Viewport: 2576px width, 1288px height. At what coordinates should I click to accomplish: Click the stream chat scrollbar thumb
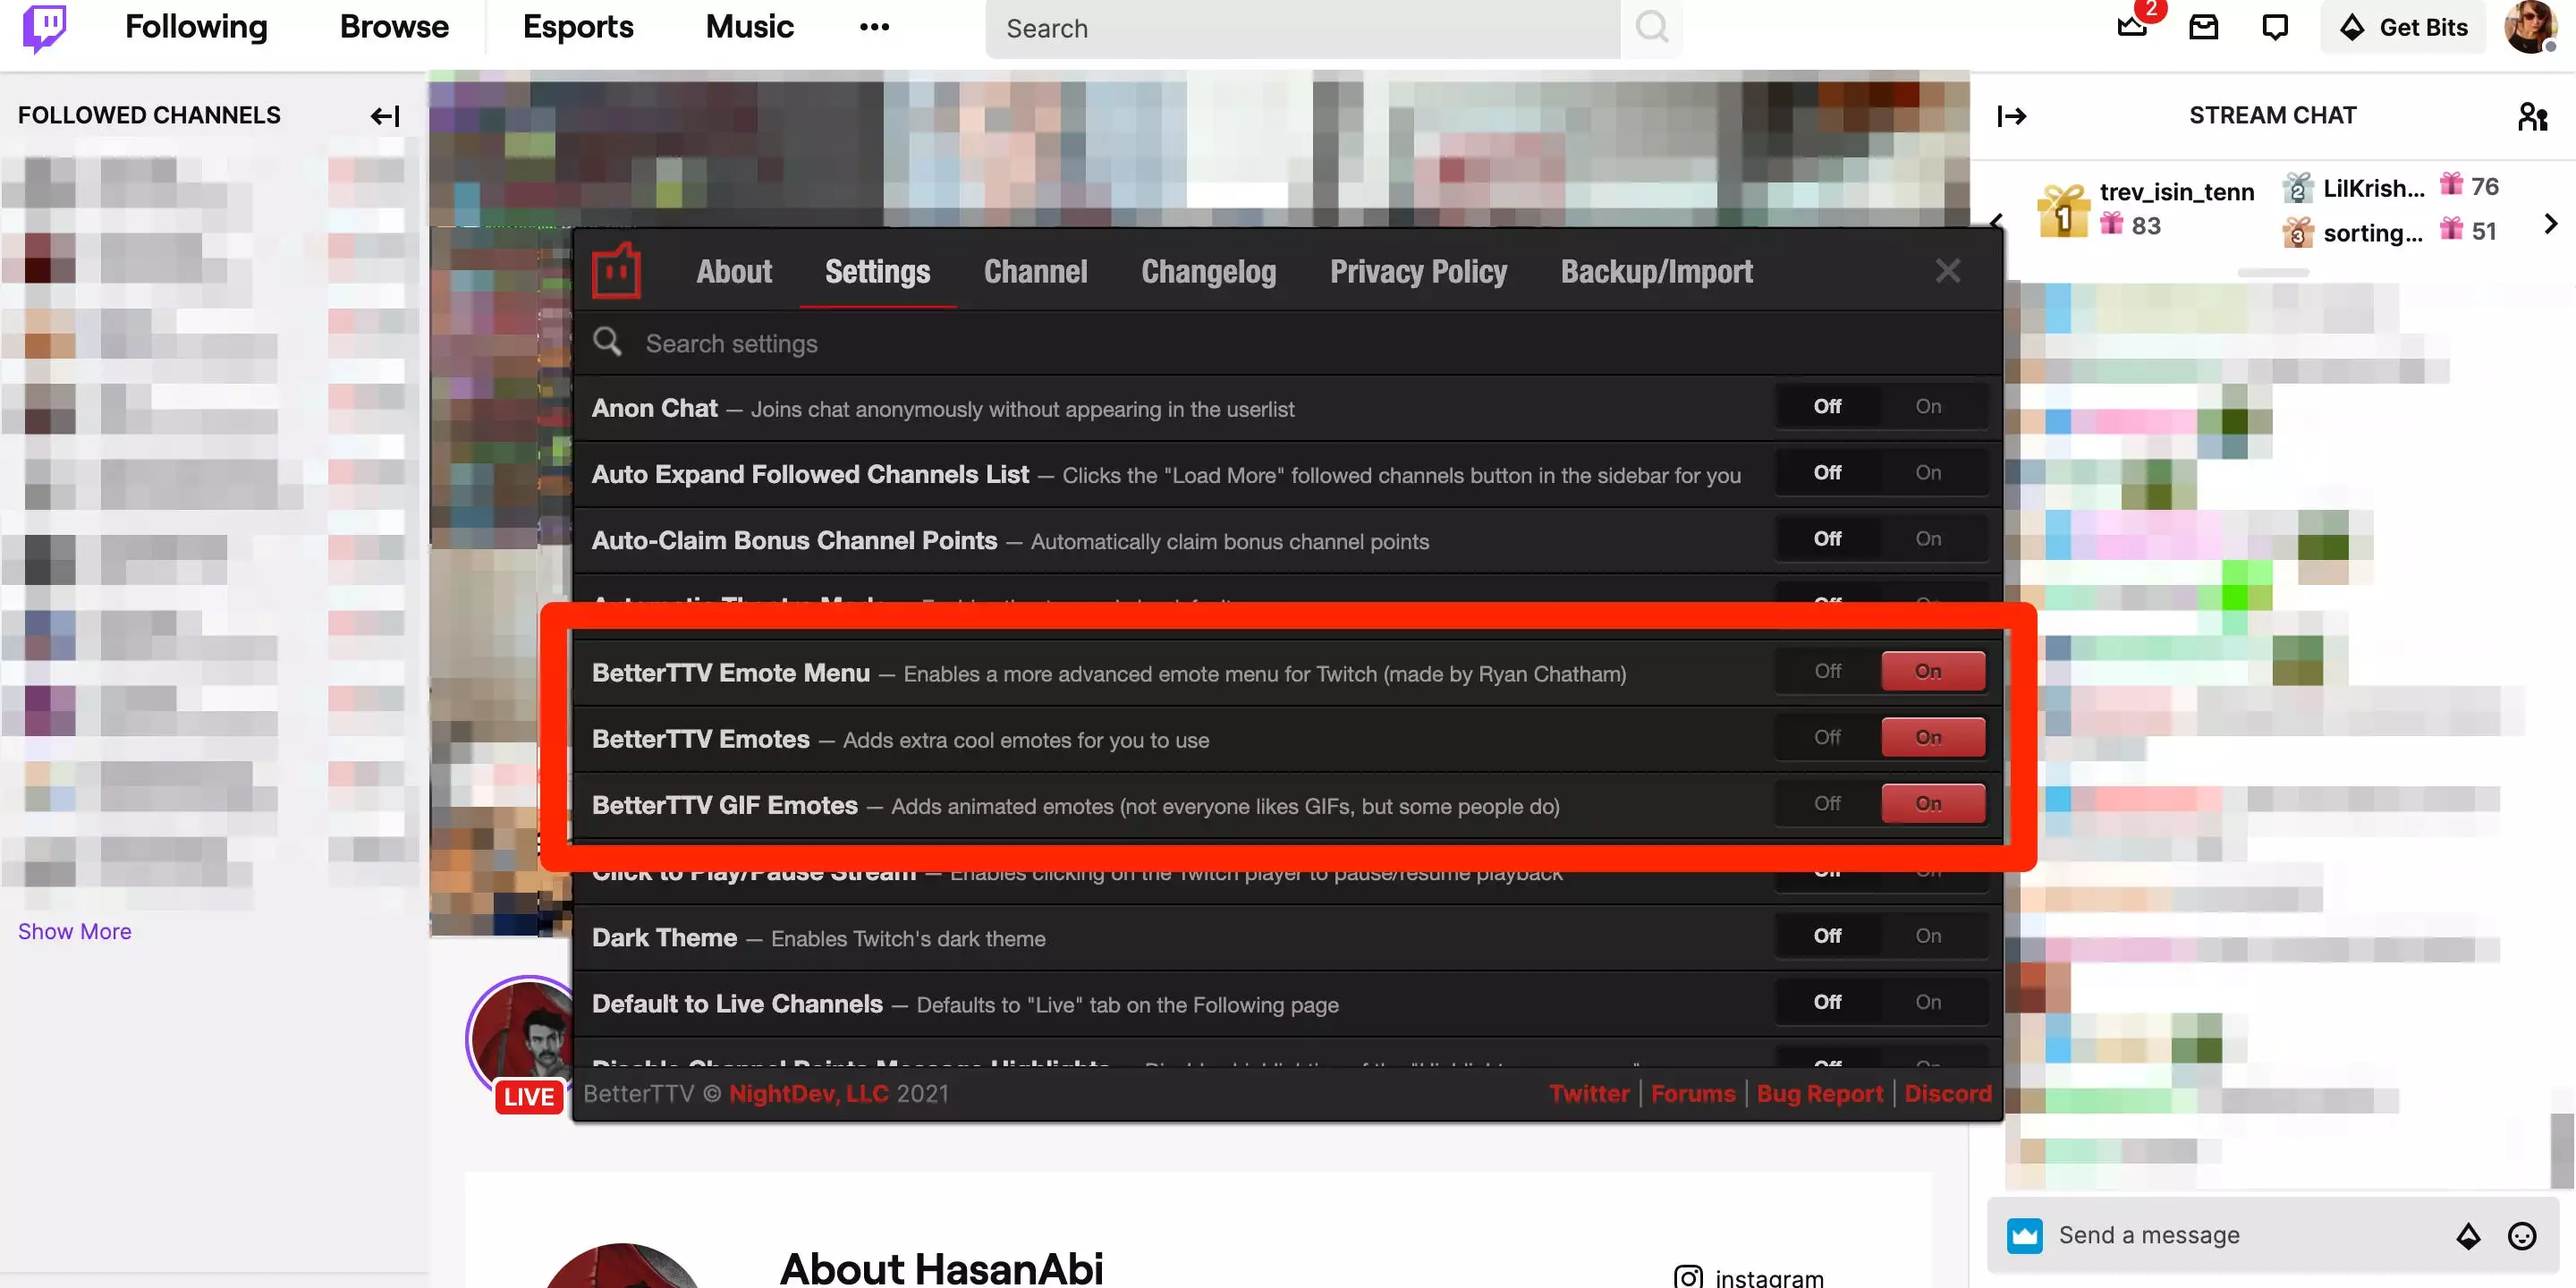point(2562,1150)
